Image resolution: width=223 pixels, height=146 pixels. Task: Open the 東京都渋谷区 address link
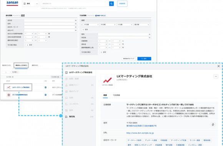pyautogui.click(x=141, y=126)
